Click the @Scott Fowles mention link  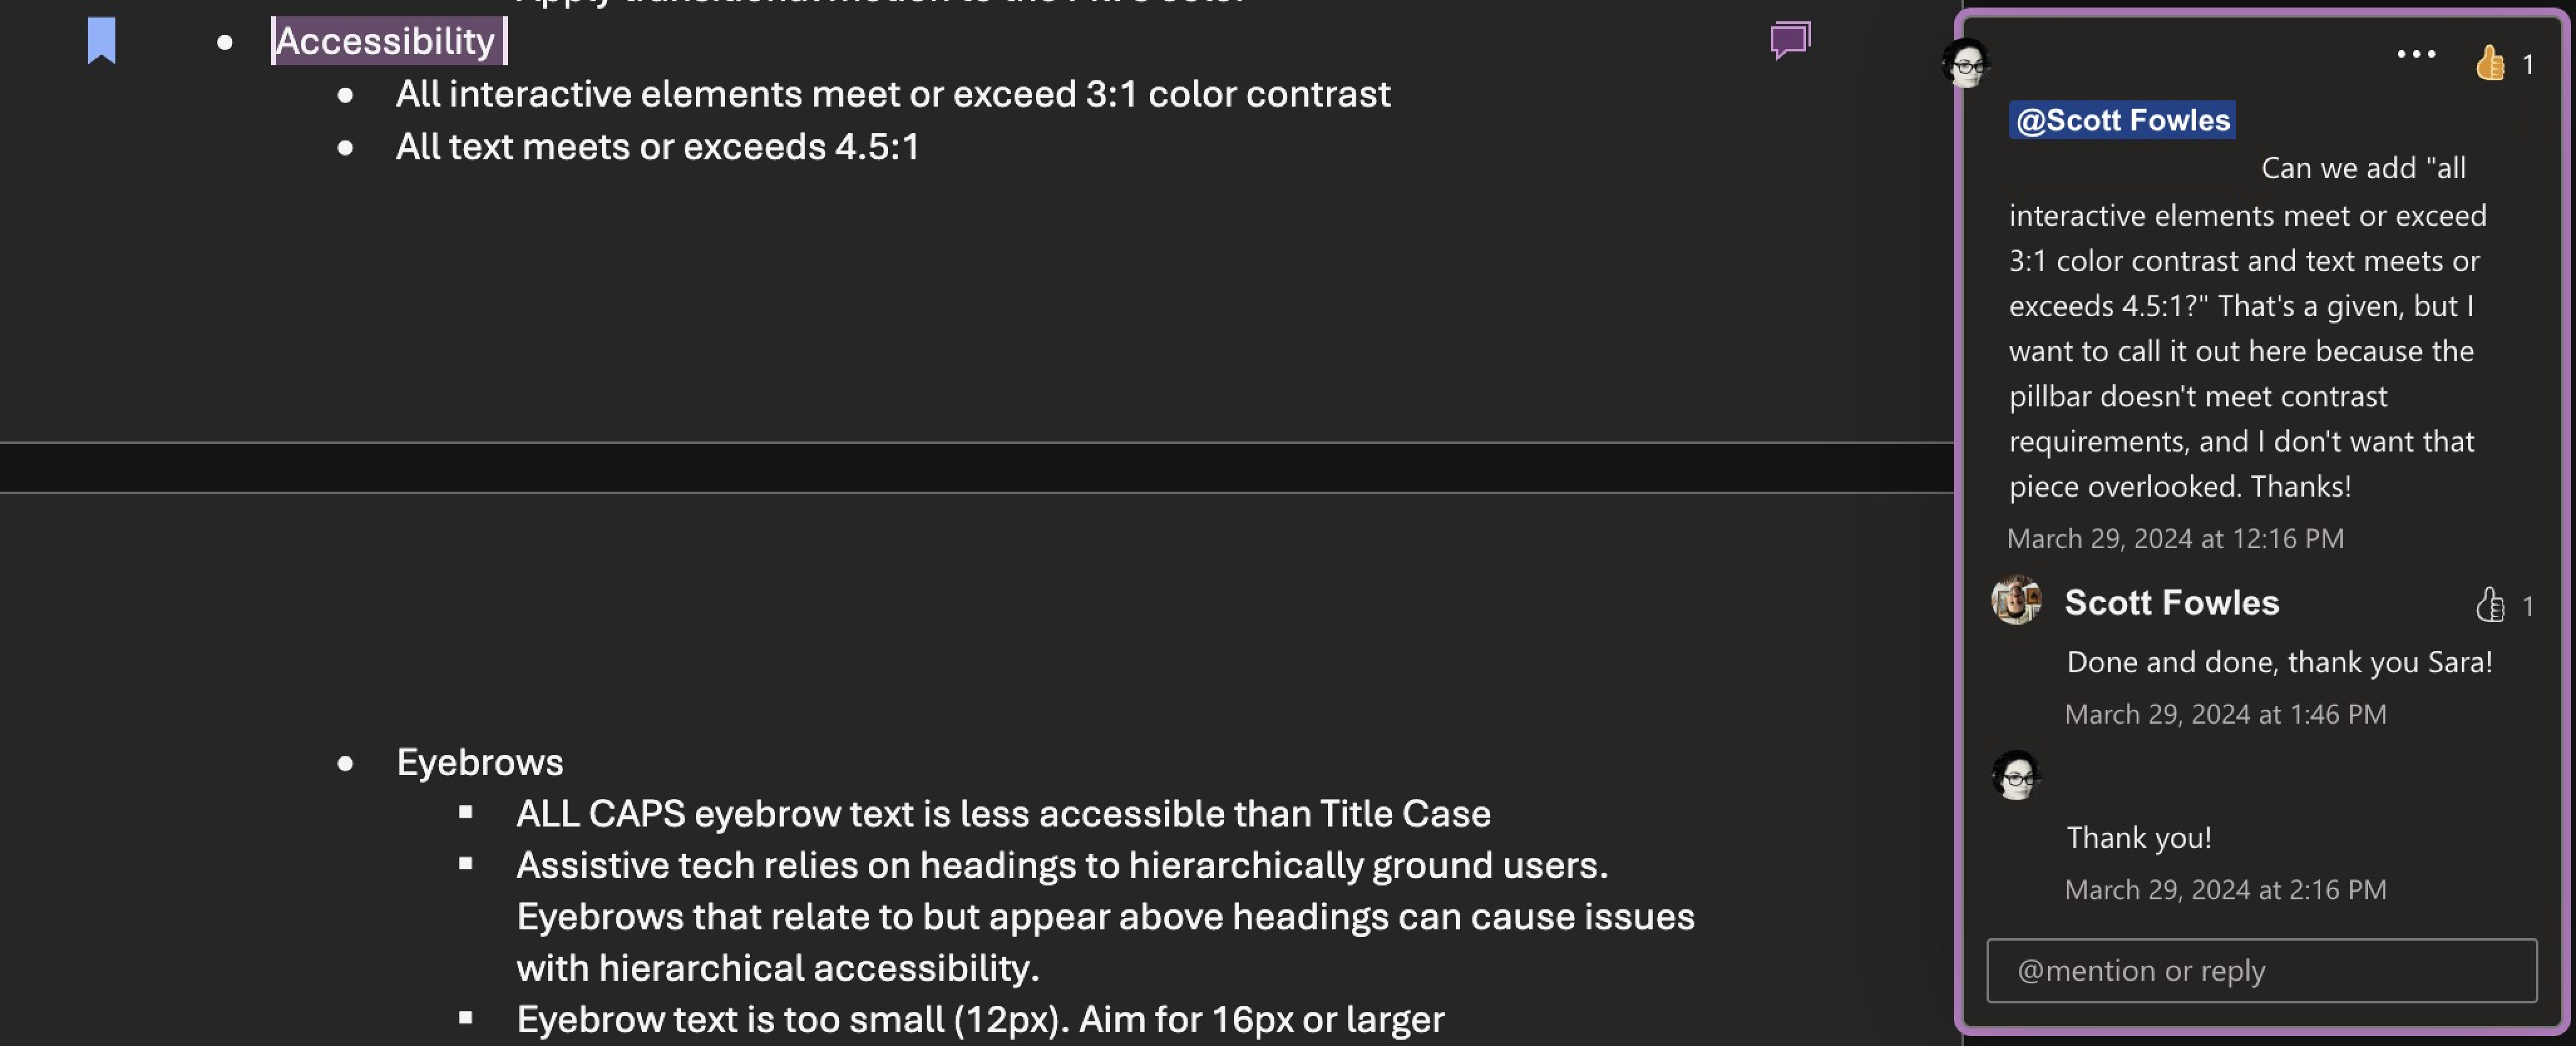[x=2121, y=119]
